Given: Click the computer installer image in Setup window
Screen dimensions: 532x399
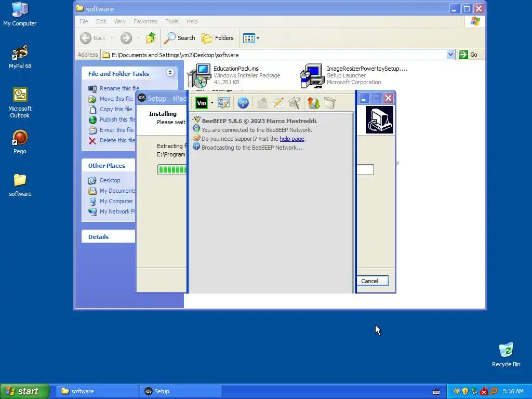Looking at the screenshot, I should (x=379, y=120).
